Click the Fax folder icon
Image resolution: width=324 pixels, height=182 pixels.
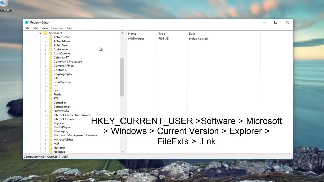(x=50, y=90)
